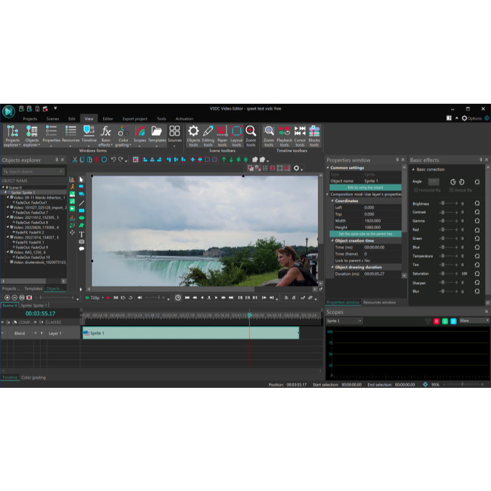Reset the Brightness value with its reset icon
The width and height of the screenshot is (491, 491).
(477, 203)
